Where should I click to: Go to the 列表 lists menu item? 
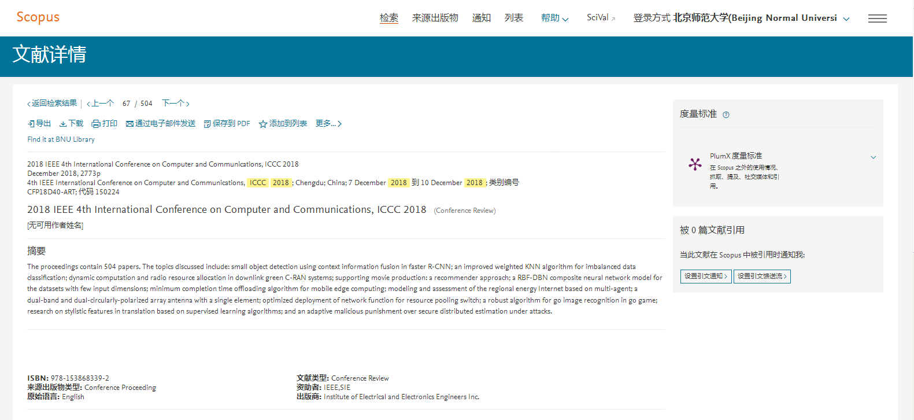[513, 18]
